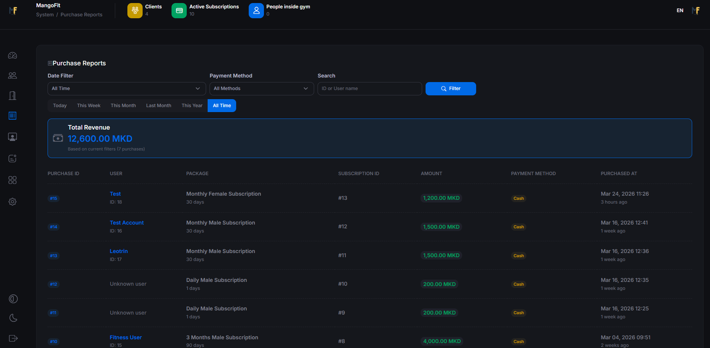Click purchase ID badge #10
710x348 pixels.
(x=53, y=342)
